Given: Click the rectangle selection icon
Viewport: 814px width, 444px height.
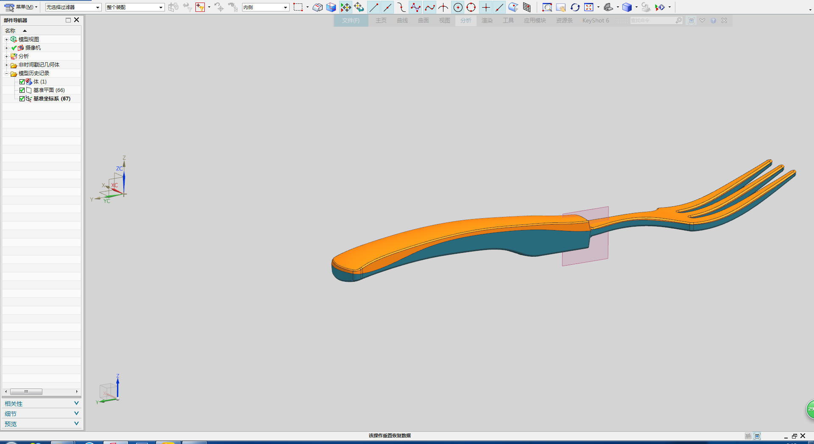Looking at the screenshot, I should [298, 7].
